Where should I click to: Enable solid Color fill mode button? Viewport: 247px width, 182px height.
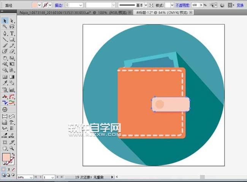pos(3,169)
